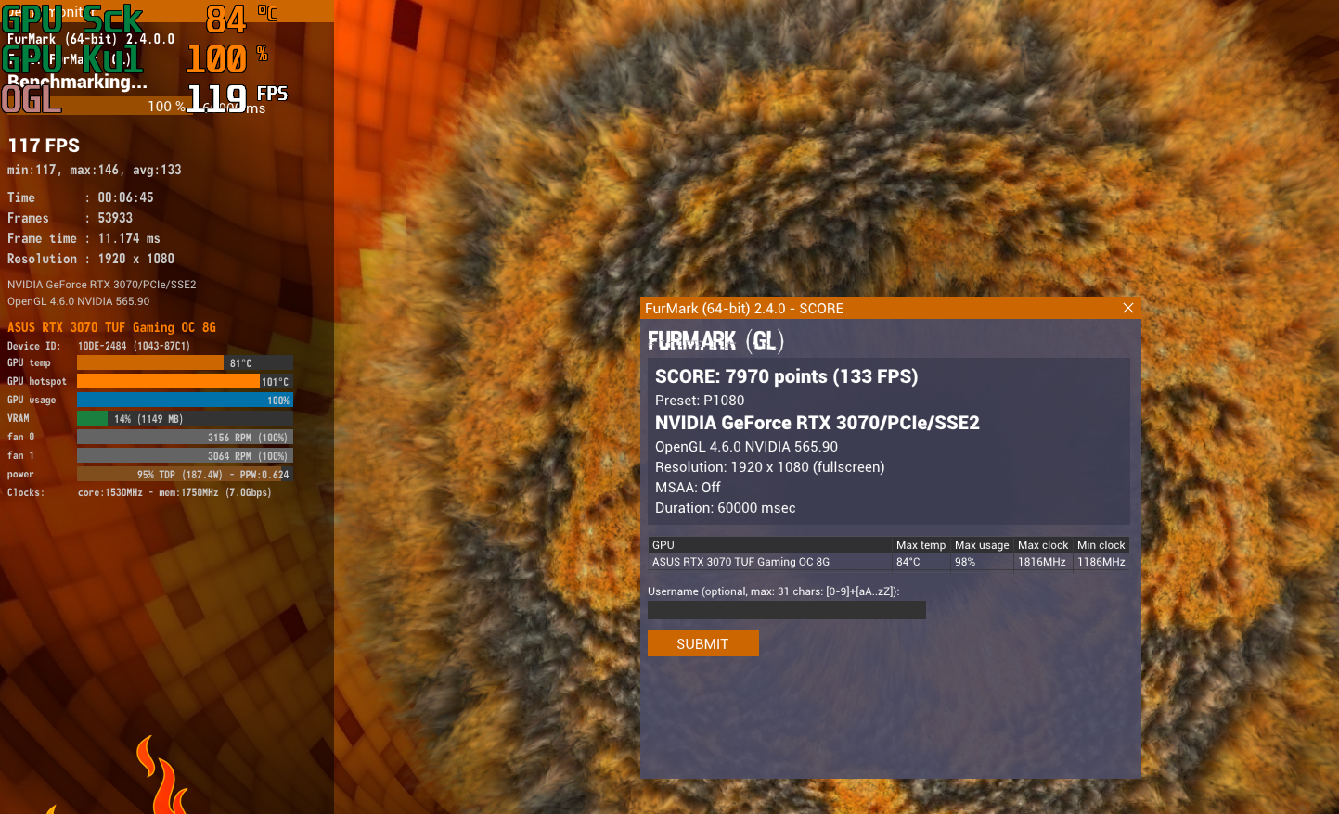Click the Frames value '53933'
This screenshot has width=1339, height=814.
tap(115, 218)
